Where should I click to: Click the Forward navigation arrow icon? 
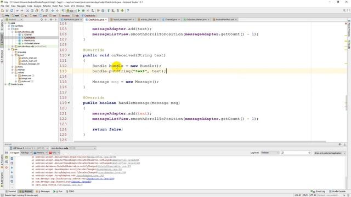pyautogui.click(x=57, y=10)
